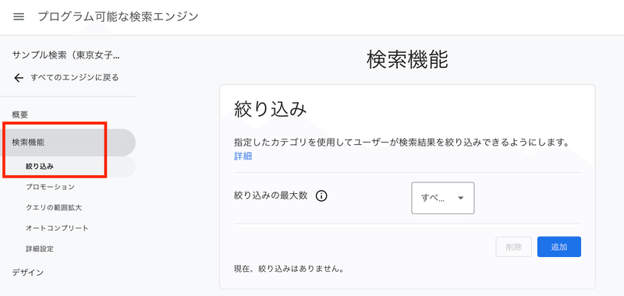Open the hamburger main menu
Image resolution: width=624 pixels, height=296 pixels.
coord(19,16)
